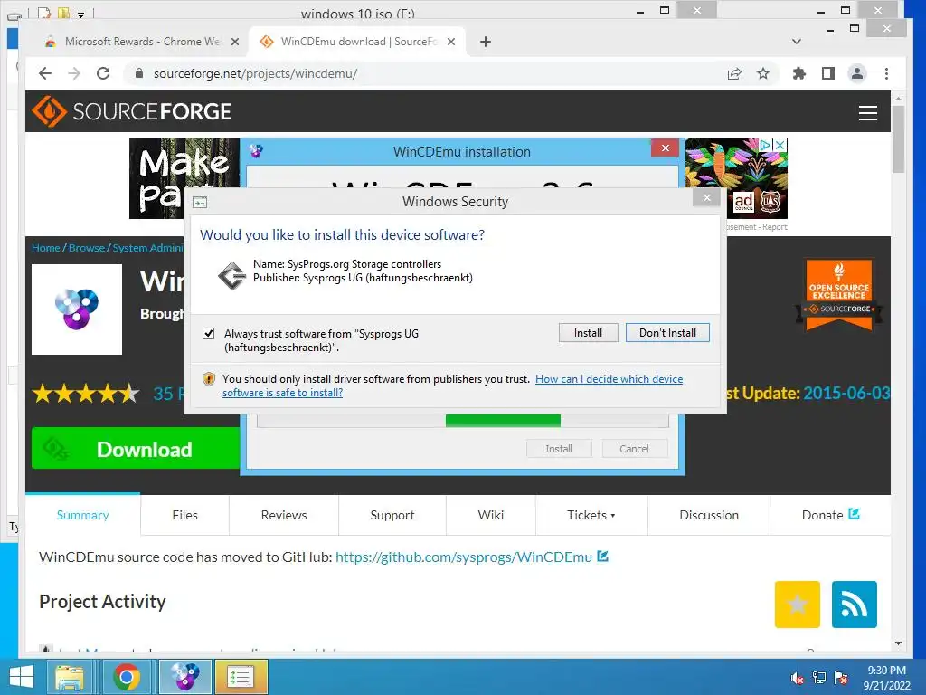Uncheck Always trust software from Sysprogs UG
The height and width of the screenshot is (695, 926).
(209, 333)
